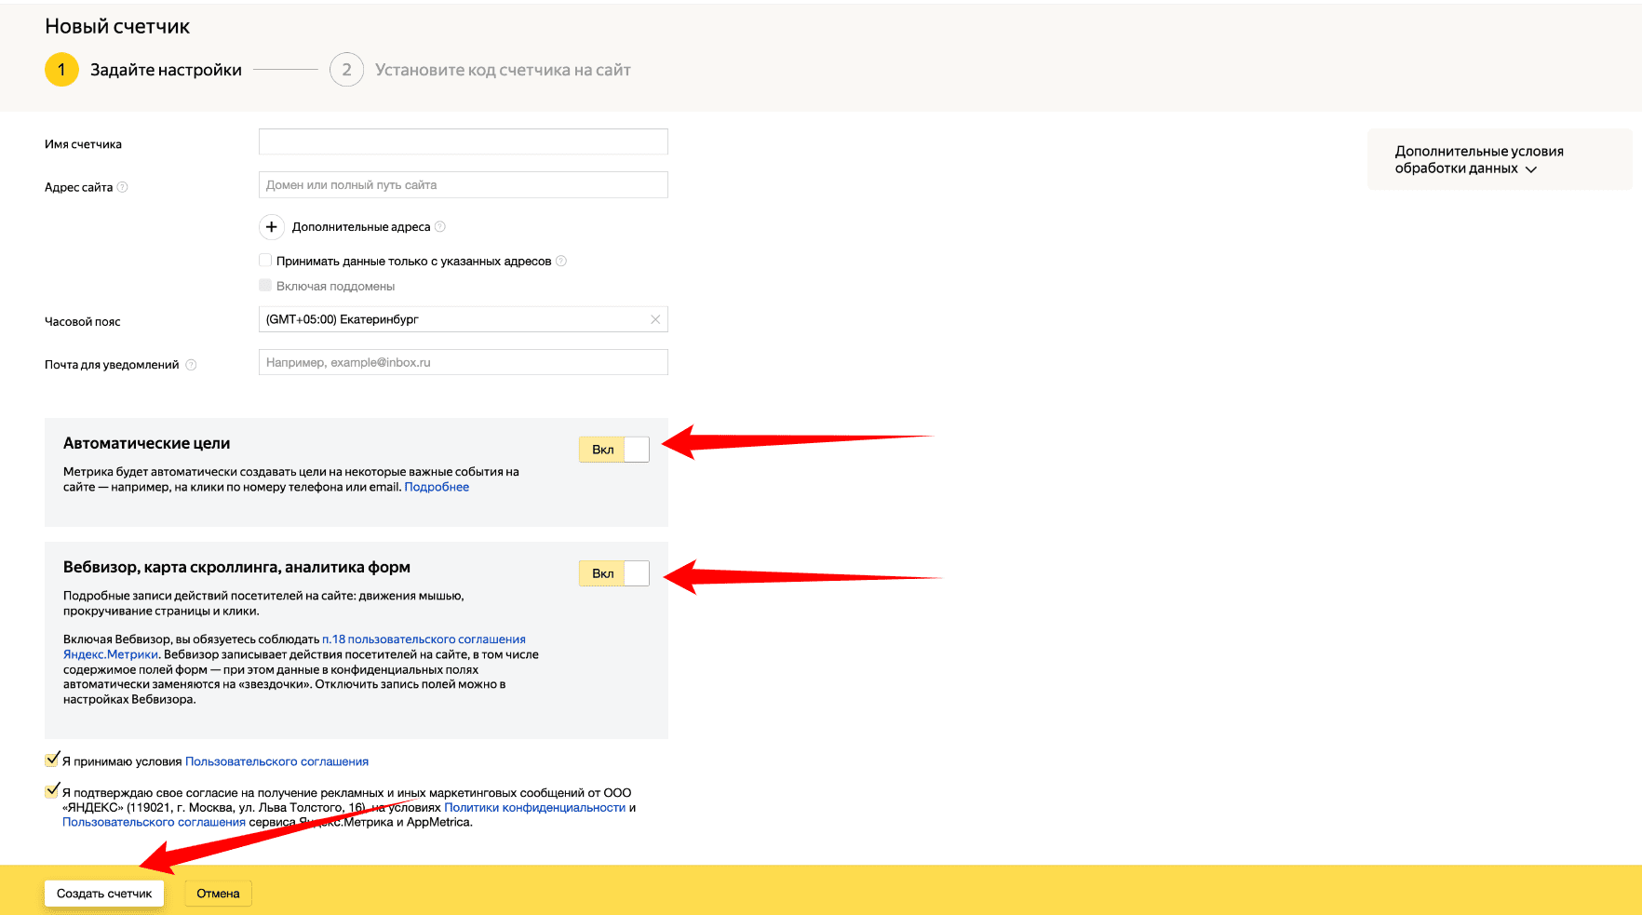Image resolution: width=1642 pixels, height=915 pixels.
Task: Click the Отмена button
Action: click(218, 894)
